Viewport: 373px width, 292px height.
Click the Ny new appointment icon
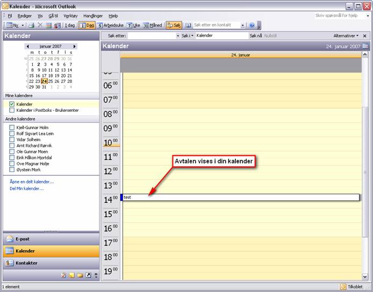point(12,25)
